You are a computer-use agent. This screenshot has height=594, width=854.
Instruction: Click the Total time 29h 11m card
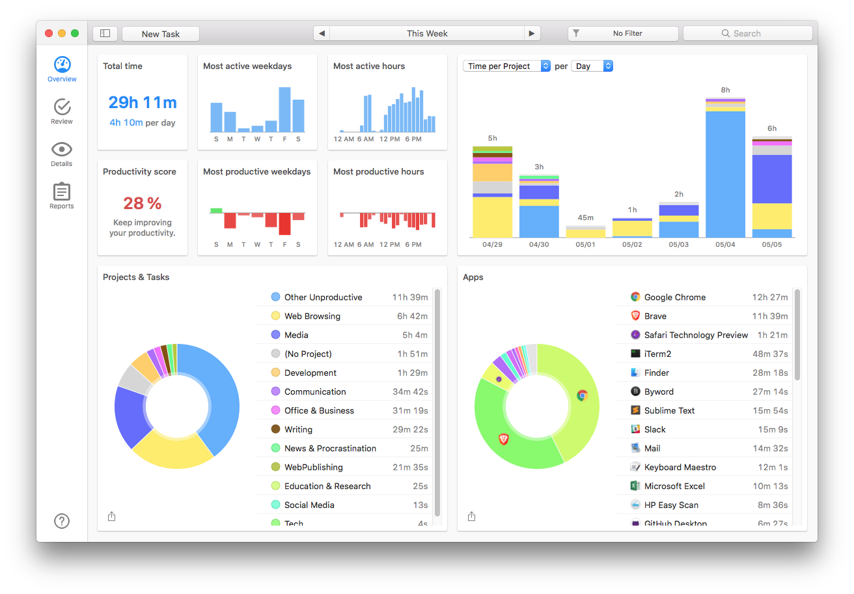[x=143, y=102]
